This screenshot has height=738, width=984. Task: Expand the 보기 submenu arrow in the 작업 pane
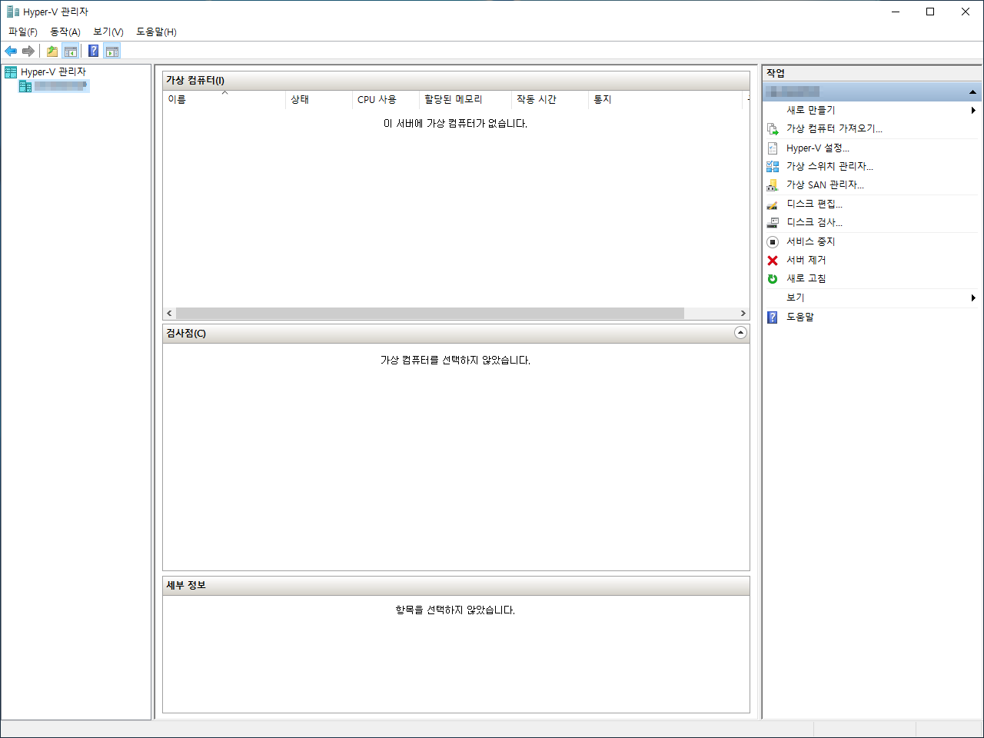click(973, 298)
